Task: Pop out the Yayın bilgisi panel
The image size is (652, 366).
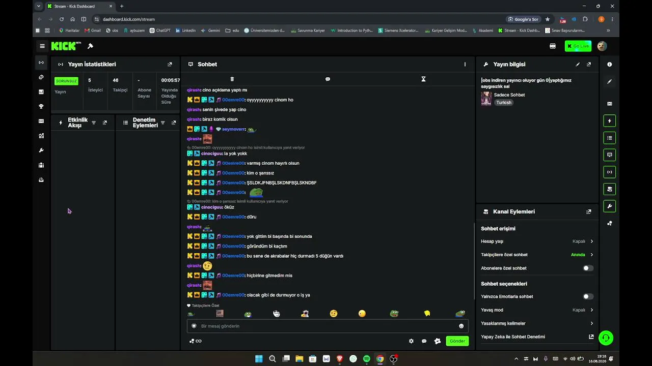Action: tap(589, 65)
